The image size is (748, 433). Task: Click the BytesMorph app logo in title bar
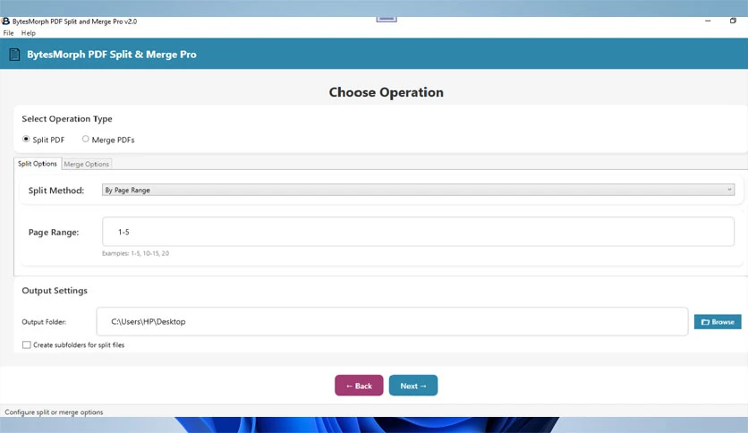tap(5, 21)
